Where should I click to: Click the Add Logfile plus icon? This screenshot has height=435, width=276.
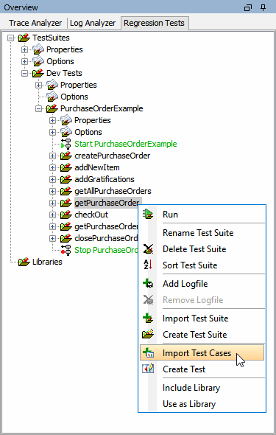tap(148, 284)
